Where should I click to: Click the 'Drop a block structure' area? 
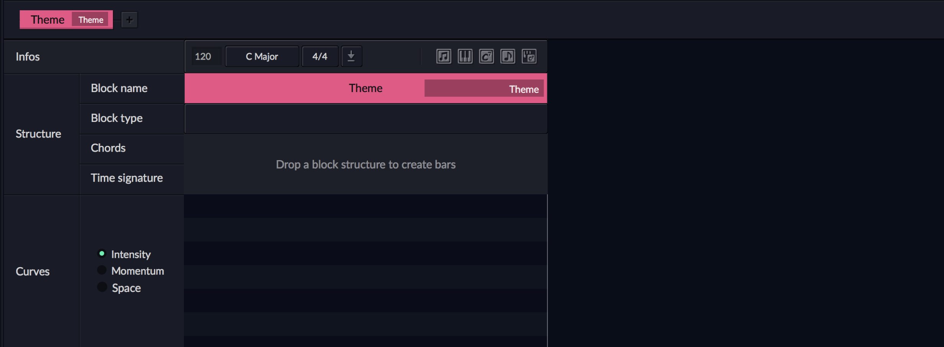[366, 164]
